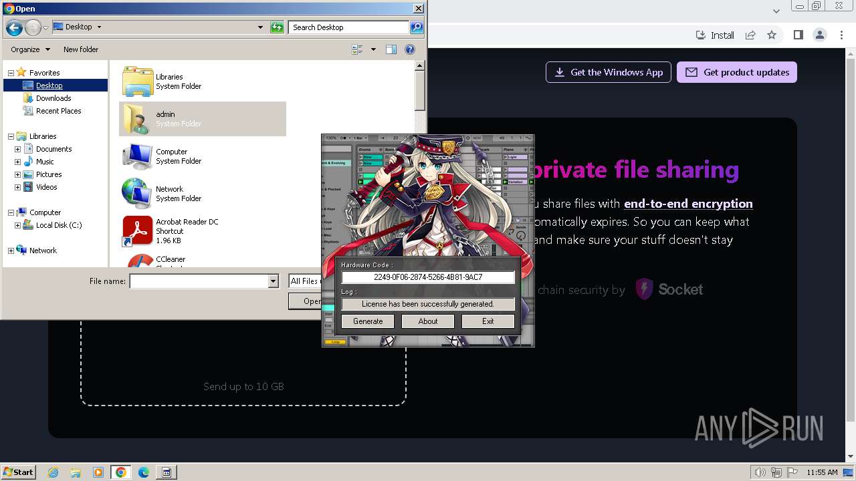Expand the Network tree node
This screenshot has width=856, height=481.
tap(11, 251)
